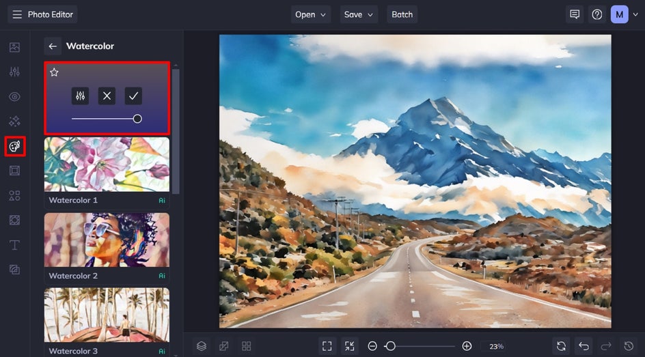Click the effect intensity slider handle
The image size is (645, 357).
[137, 119]
